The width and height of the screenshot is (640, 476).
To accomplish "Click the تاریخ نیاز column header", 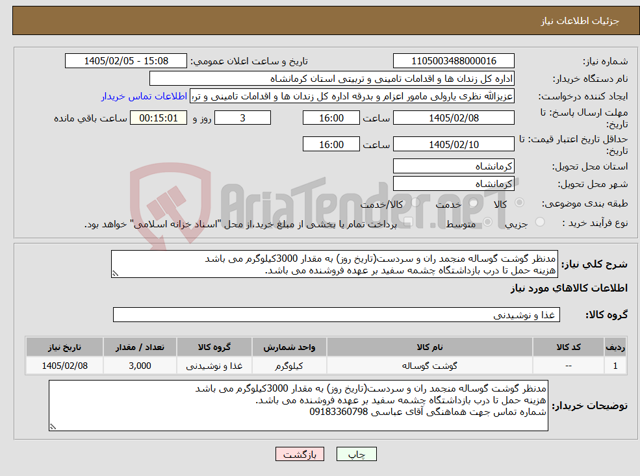I will click(x=64, y=347).
